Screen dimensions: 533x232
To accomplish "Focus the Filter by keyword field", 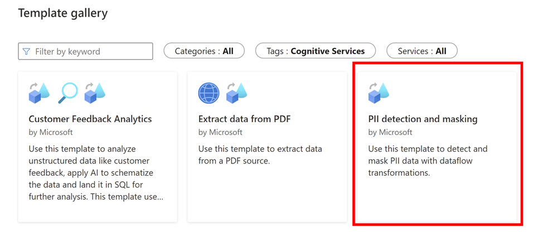I will [x=85, y=51].
